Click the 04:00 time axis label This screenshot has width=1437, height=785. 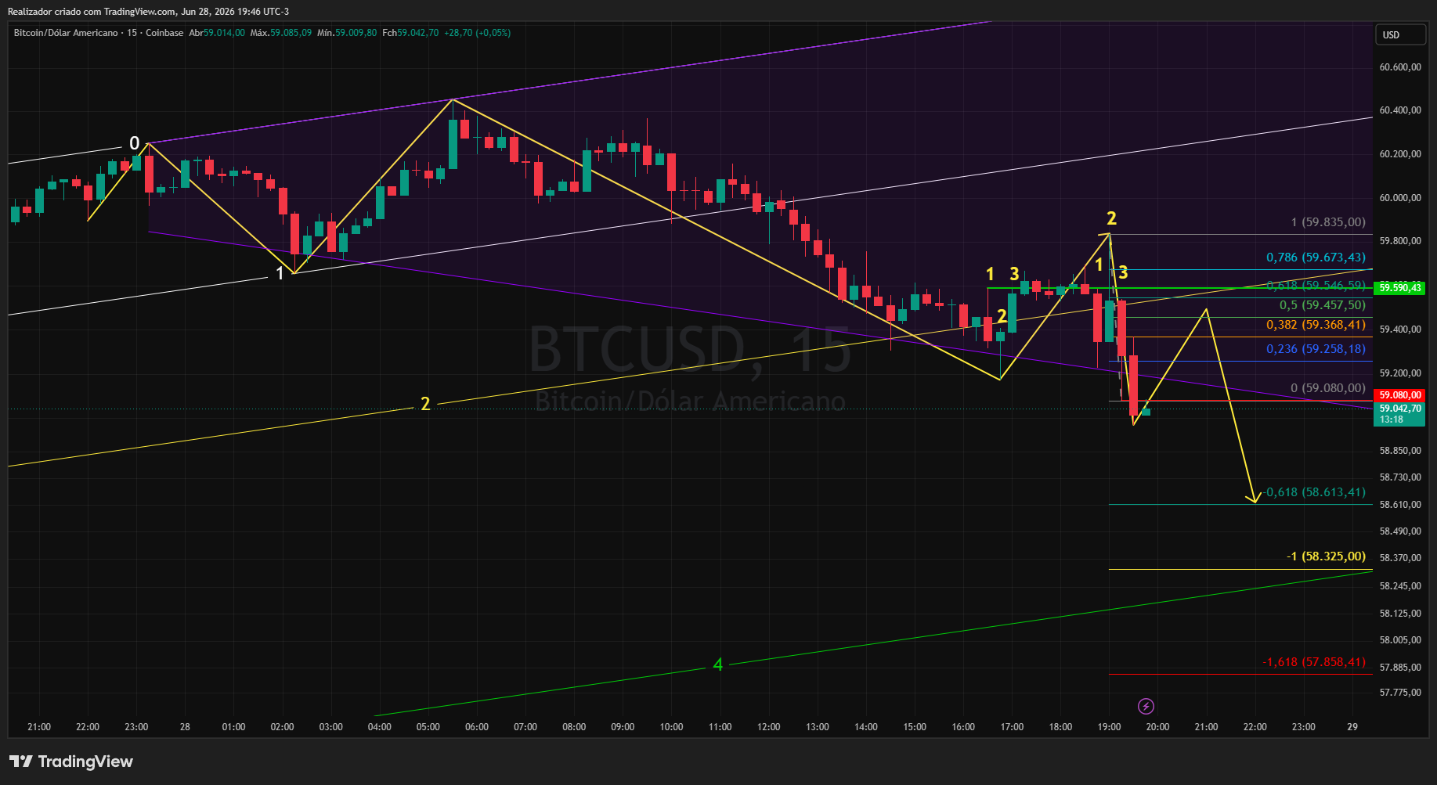point(380,727)
